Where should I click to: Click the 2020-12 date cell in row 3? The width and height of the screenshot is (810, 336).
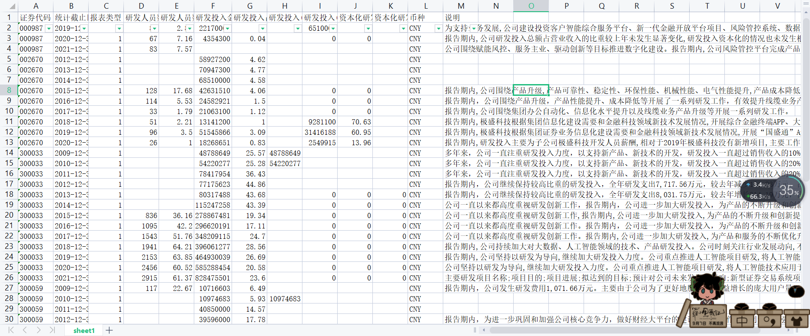(x=71, y=39)
